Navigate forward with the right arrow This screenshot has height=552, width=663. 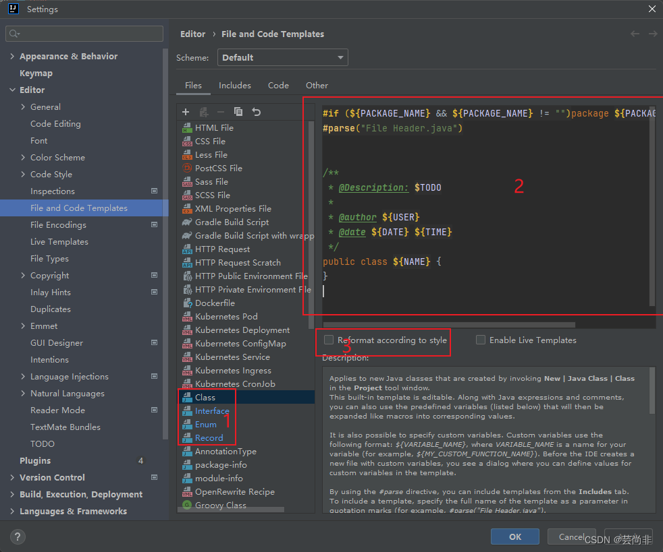click(x=653, y=34)
